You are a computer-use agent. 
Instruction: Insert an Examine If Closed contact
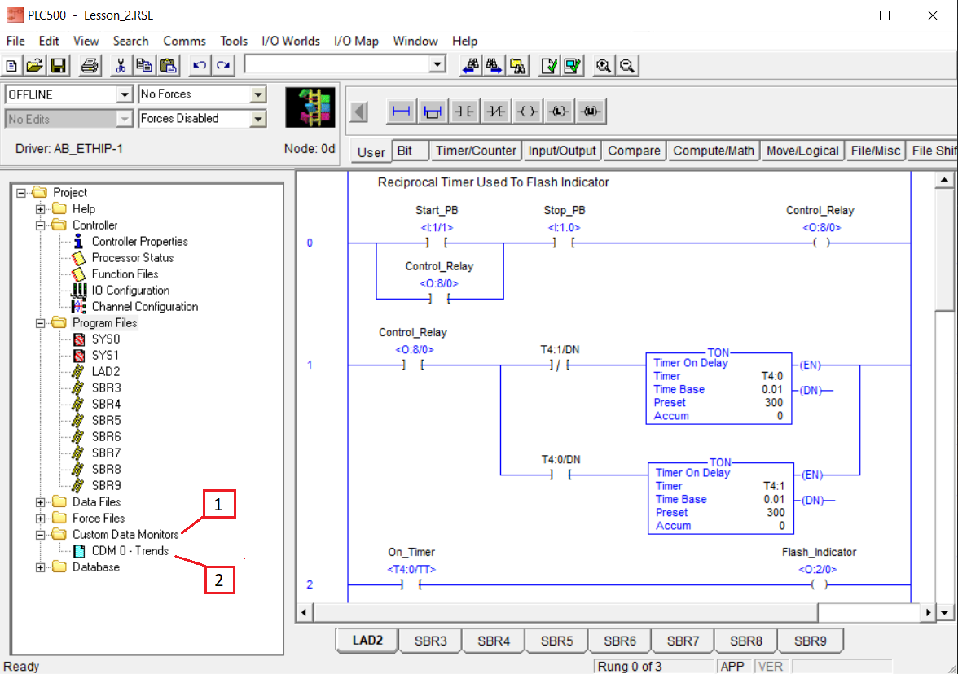click(464, 111)
